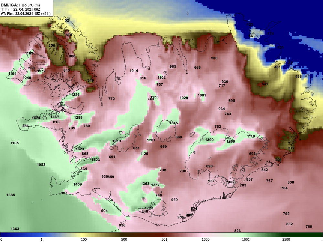Select the map value '698'
Viewport: 323px width, 242px height.
(x=209, y=166)
